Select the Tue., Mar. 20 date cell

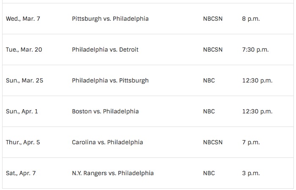[x=24, y=50]
